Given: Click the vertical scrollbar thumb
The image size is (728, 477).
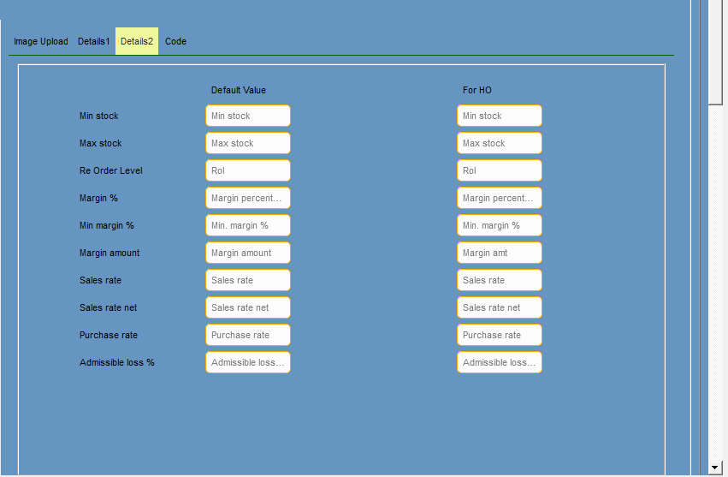Looking at the screenshot, I should click(x=716, y=51).
